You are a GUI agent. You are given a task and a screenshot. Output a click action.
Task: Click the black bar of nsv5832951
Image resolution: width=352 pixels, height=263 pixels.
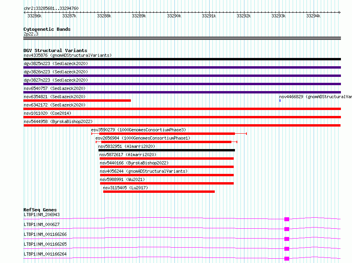pyautogui.click(x=167, y=150)
